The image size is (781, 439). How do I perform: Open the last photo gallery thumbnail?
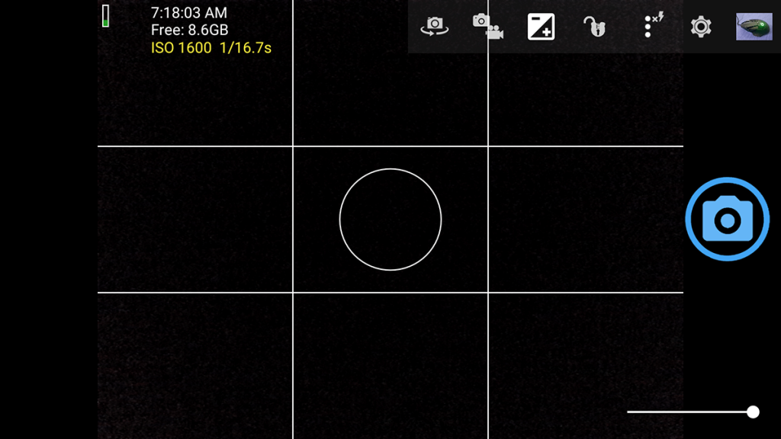[754, 27]
